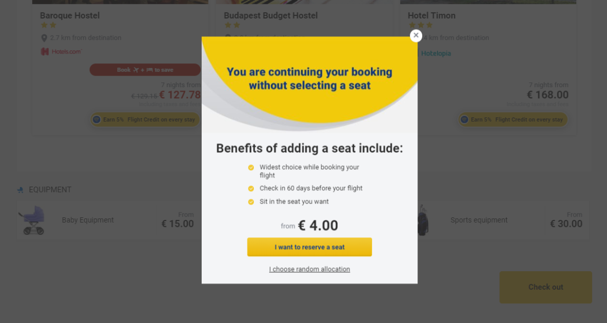Screen dimensions: 607x323
Task: Close the seat selection popup
Action: click(416, 35)
